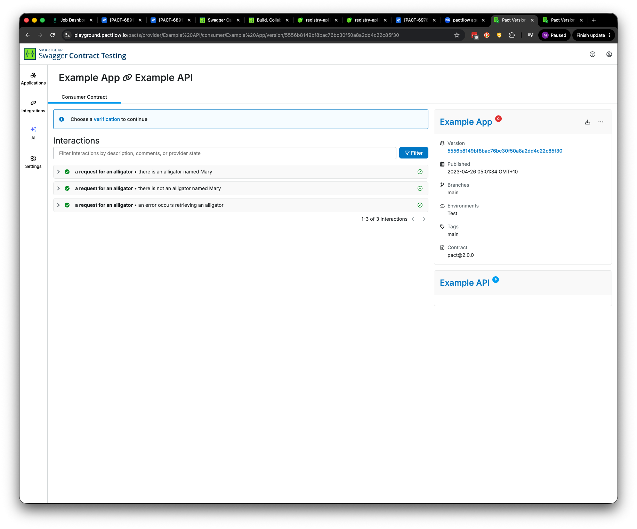637x529 pixels.
Task: Open the user account profile icon
Action: tap(609, 54)
